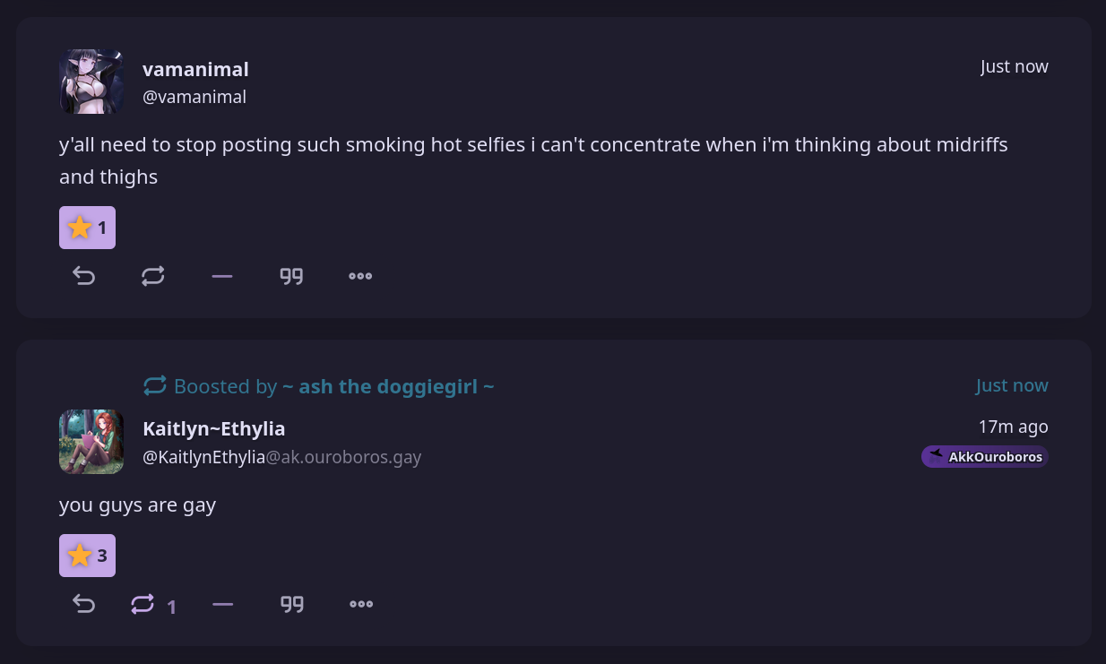The width and height of the screenshot is (1106, 664).
Task: Toggle star reaction with 3 counts
Action: (87, 556)
